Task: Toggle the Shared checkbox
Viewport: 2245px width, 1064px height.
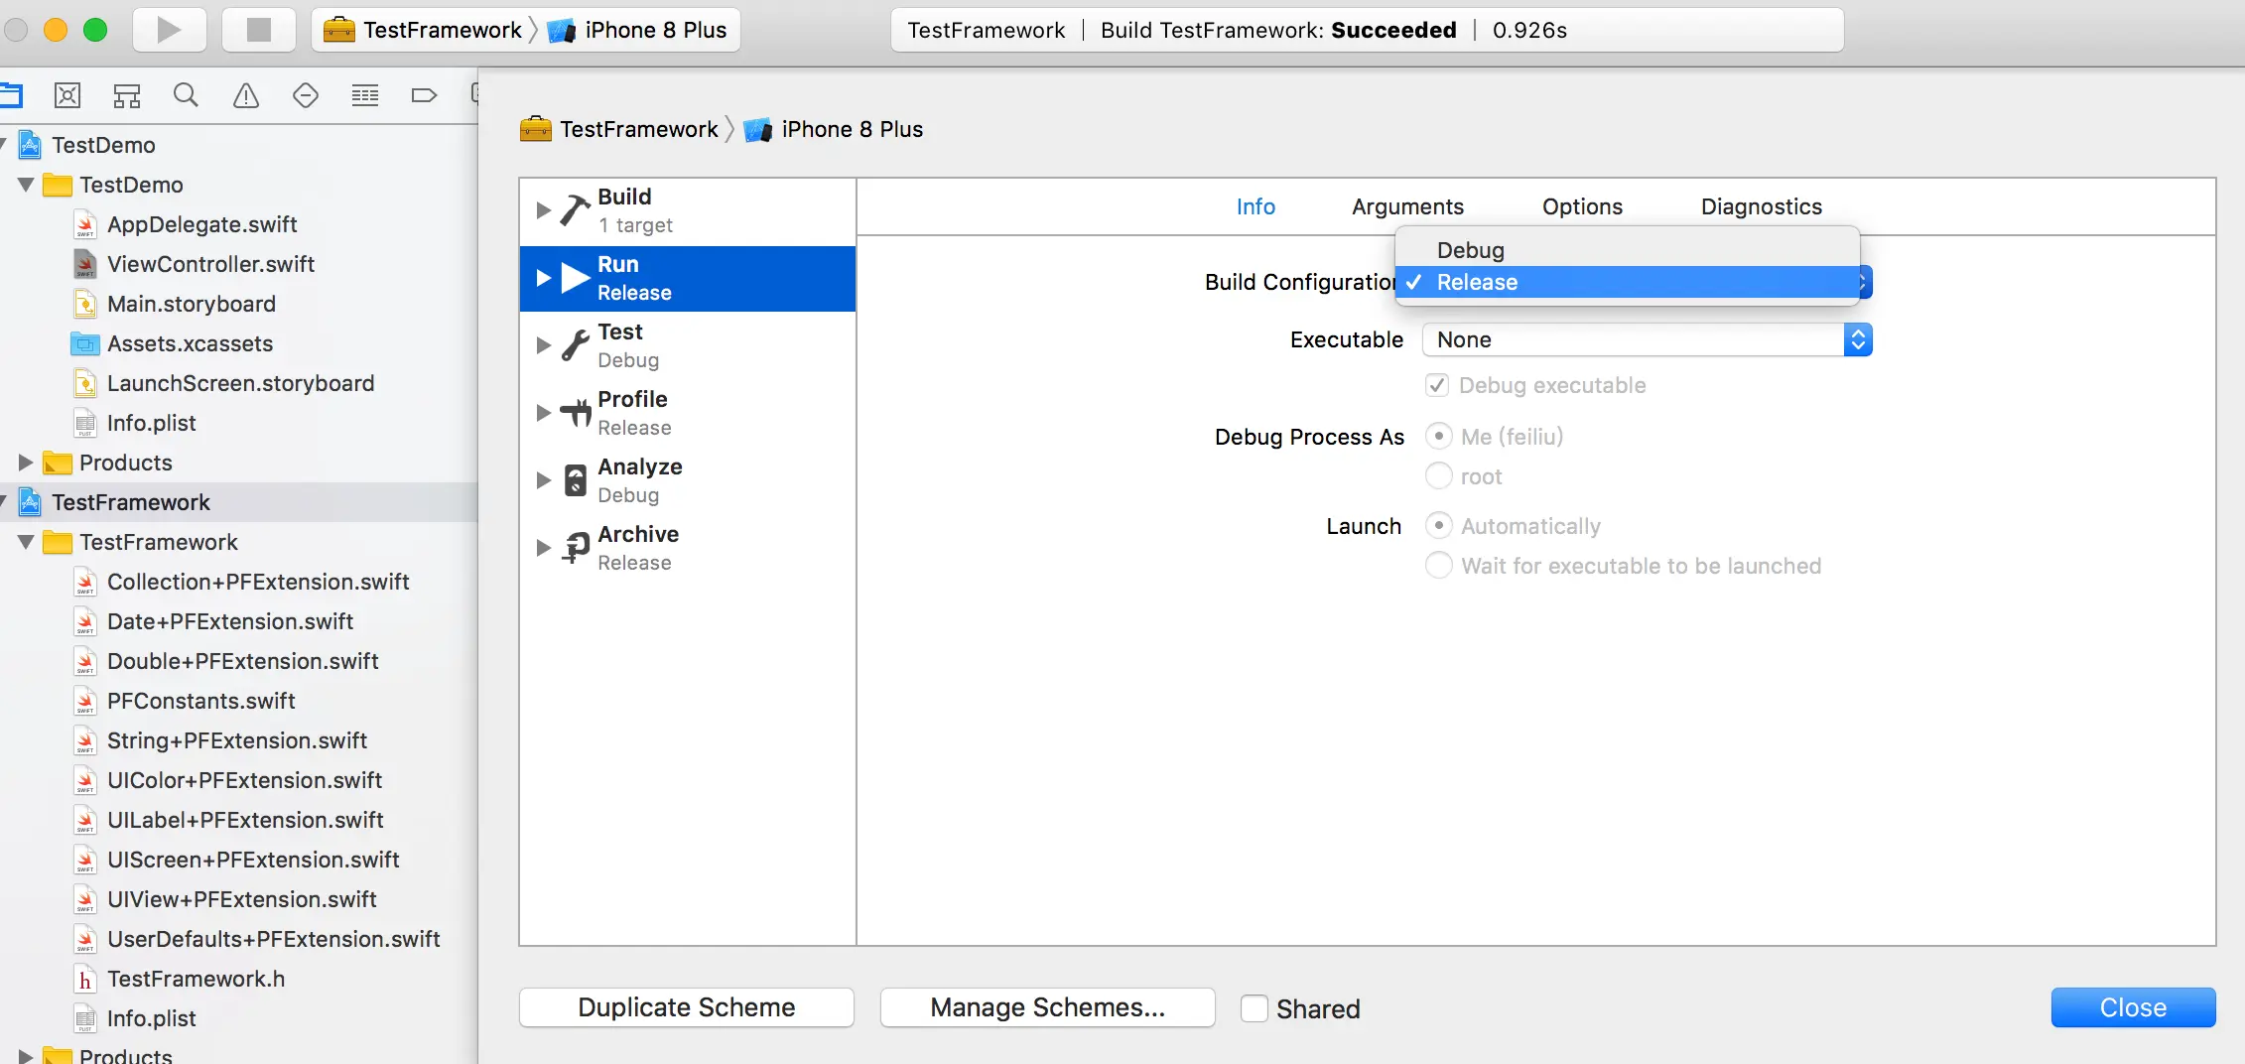Action: 1255,1008
